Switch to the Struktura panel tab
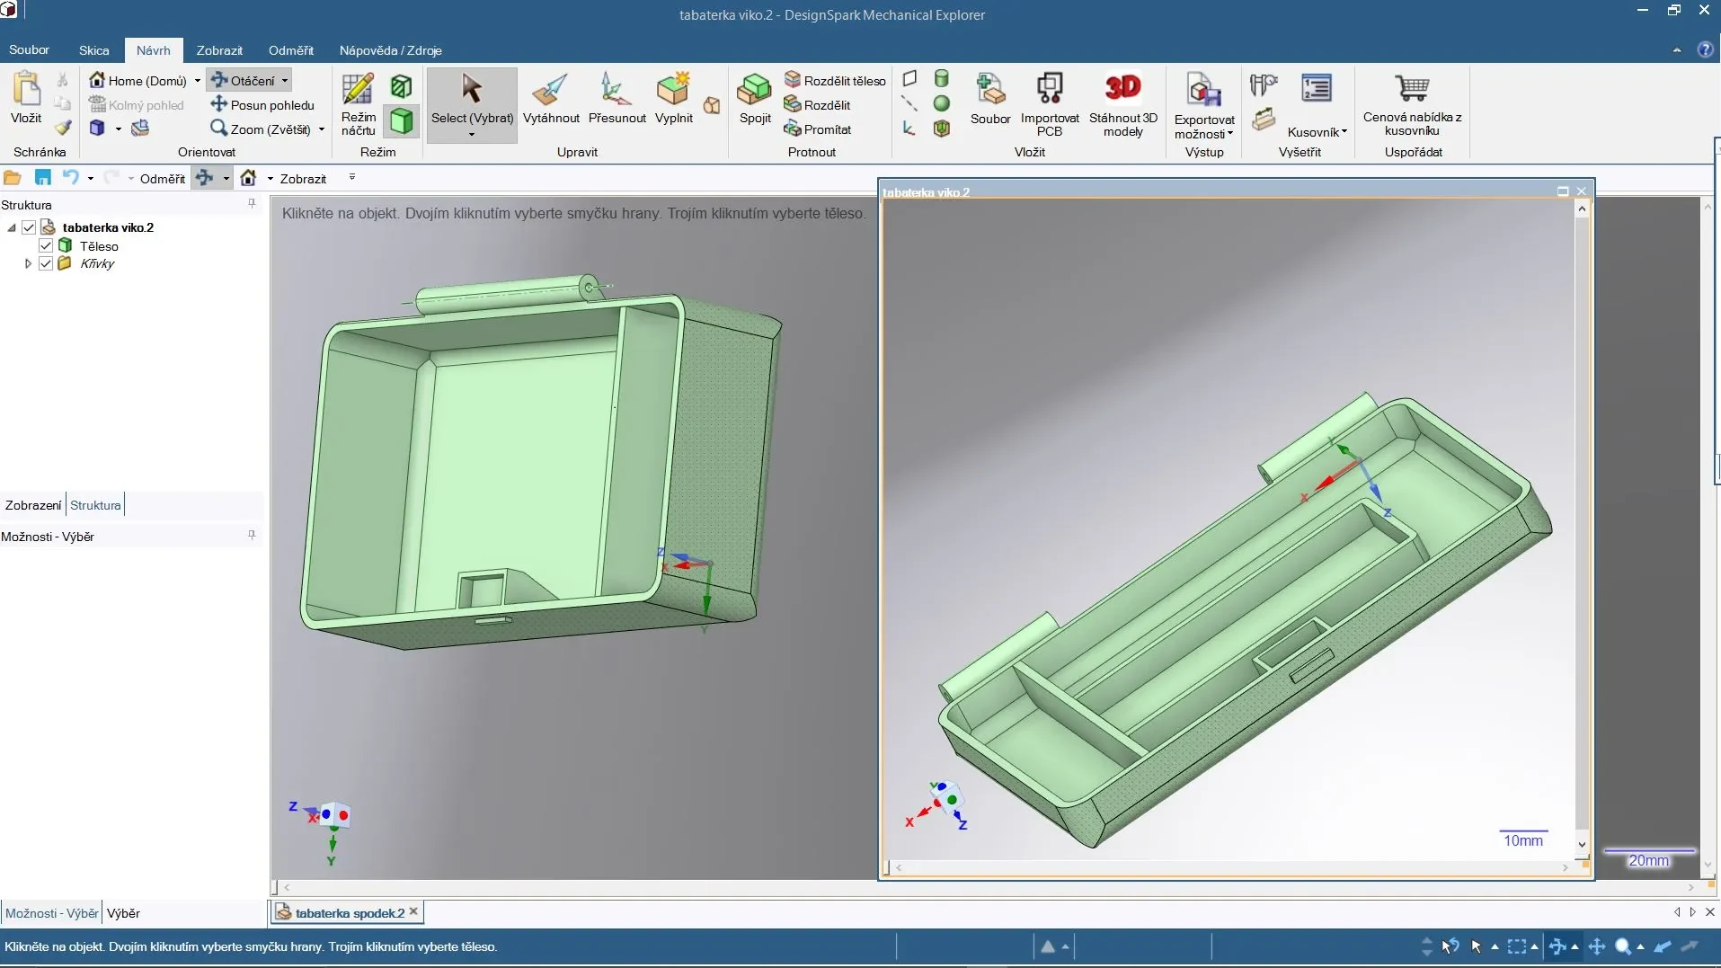This screenshot has height=968, width=1721. click(x=95, y=505)
